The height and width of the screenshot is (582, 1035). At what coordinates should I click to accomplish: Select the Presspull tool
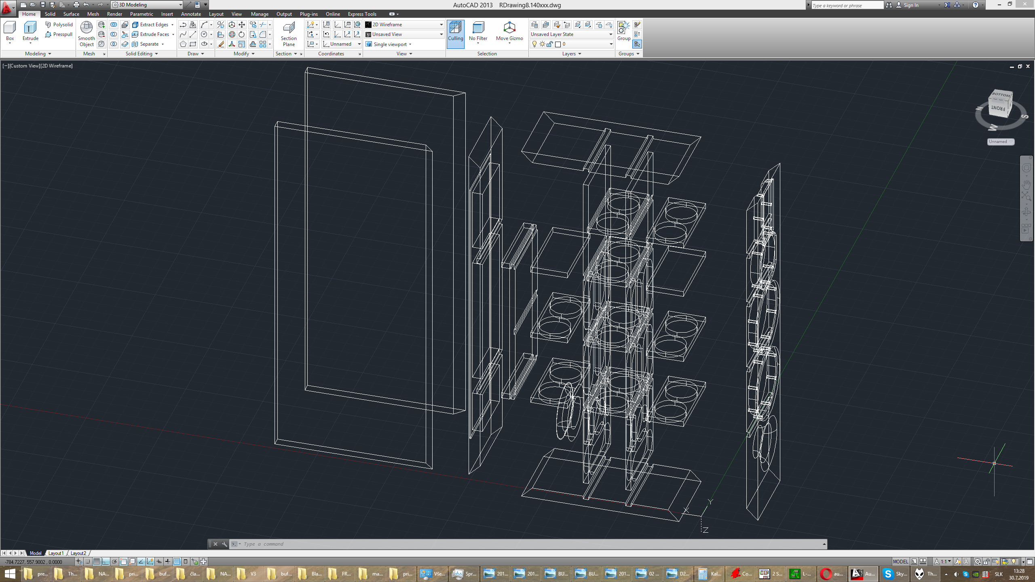coord(59,34)
